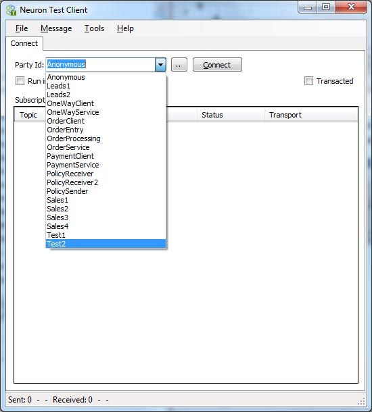
Task: Click the Topic column header
Action: pyautogui.click(x=28, y=115)
